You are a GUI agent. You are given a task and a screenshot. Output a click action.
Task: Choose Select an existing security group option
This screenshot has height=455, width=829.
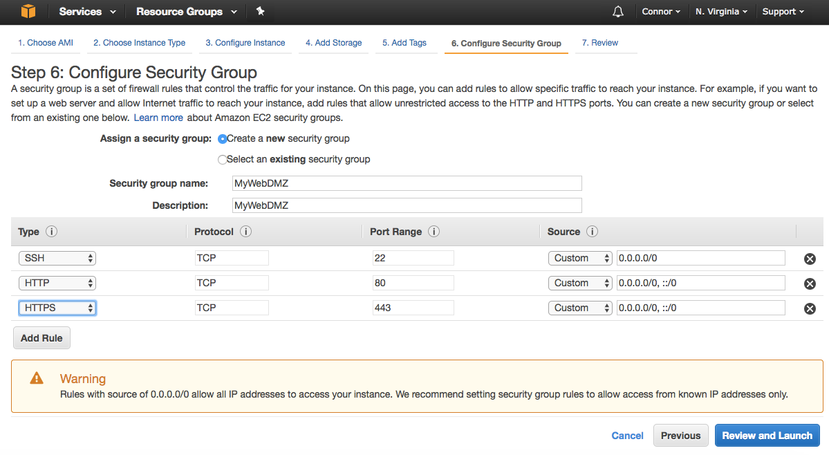click(x=223, y=160)
